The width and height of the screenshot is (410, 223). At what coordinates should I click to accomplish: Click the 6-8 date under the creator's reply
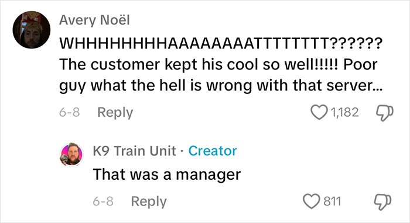103,201
